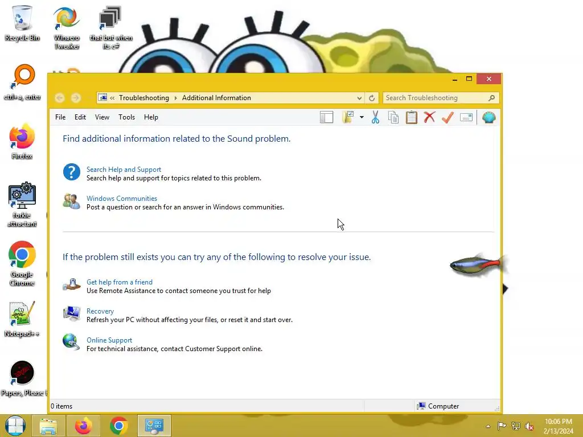This screenshot has width=583, height=437.
Task: Click the magnifier search icon in search box
Action: pyautogui.click(x=491, y=98)
